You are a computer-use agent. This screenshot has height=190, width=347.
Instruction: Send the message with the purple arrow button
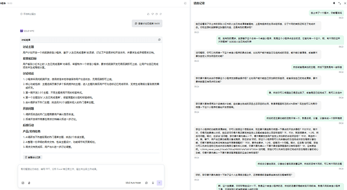point(159,183)
